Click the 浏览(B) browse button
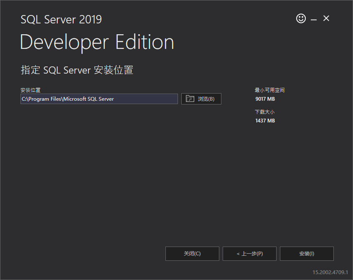This screenshot has width=353, height=280. (201, 99)
